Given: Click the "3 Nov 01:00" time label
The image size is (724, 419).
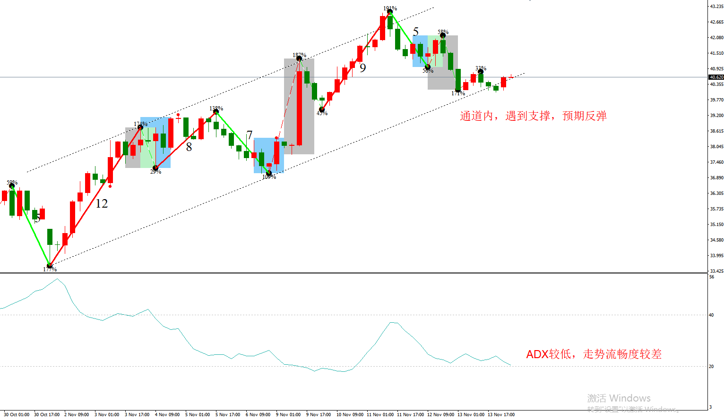Looking at the screenshot, I should 107,415.
